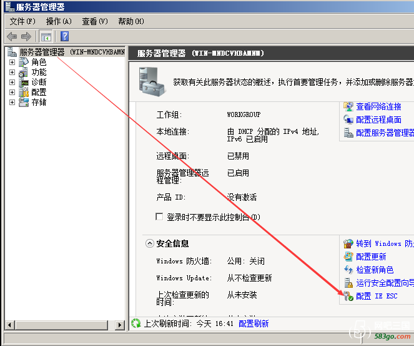Screen dimensions: 414x346
Task: Open the 配置服务器管理器 link
Action: coord(385,133)
